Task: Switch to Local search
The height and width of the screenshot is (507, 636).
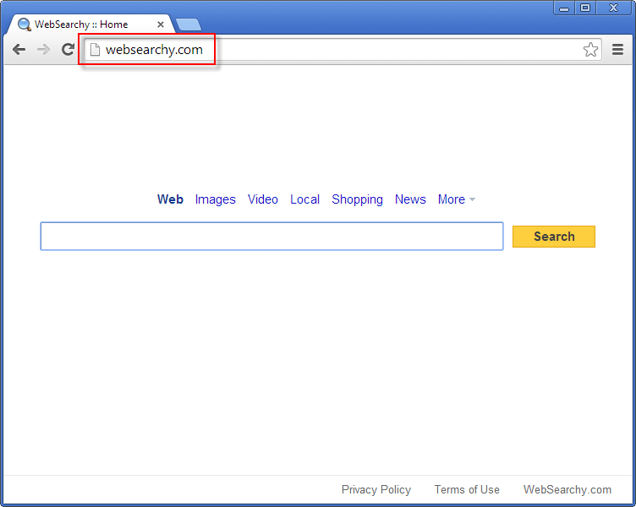Action: pos(304,199)
